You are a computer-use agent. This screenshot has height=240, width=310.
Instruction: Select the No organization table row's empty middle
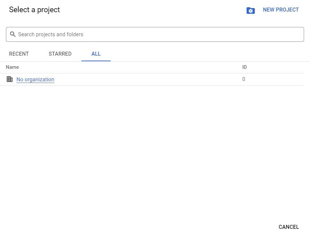pyautogui.click(x=148, y=79)
